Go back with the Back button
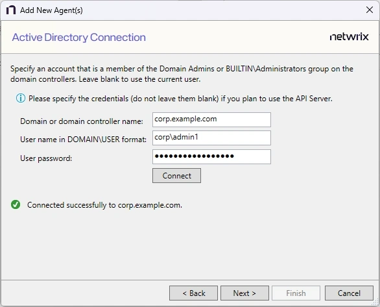This screenshot has height=307, width=380. [193, 293]
